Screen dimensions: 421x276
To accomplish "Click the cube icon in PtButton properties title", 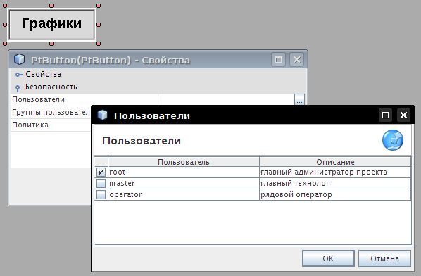I will coord(19,60).
